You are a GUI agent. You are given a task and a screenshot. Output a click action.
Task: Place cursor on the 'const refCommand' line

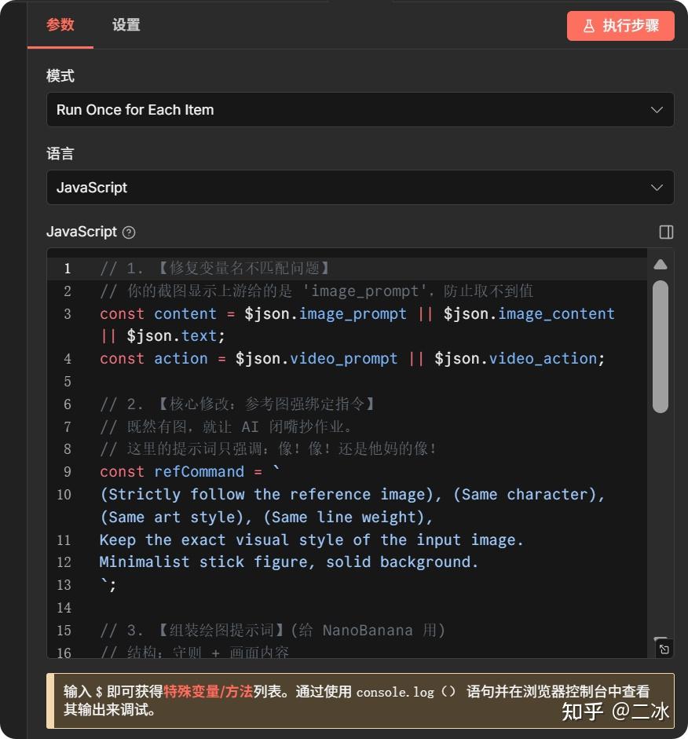188,472
